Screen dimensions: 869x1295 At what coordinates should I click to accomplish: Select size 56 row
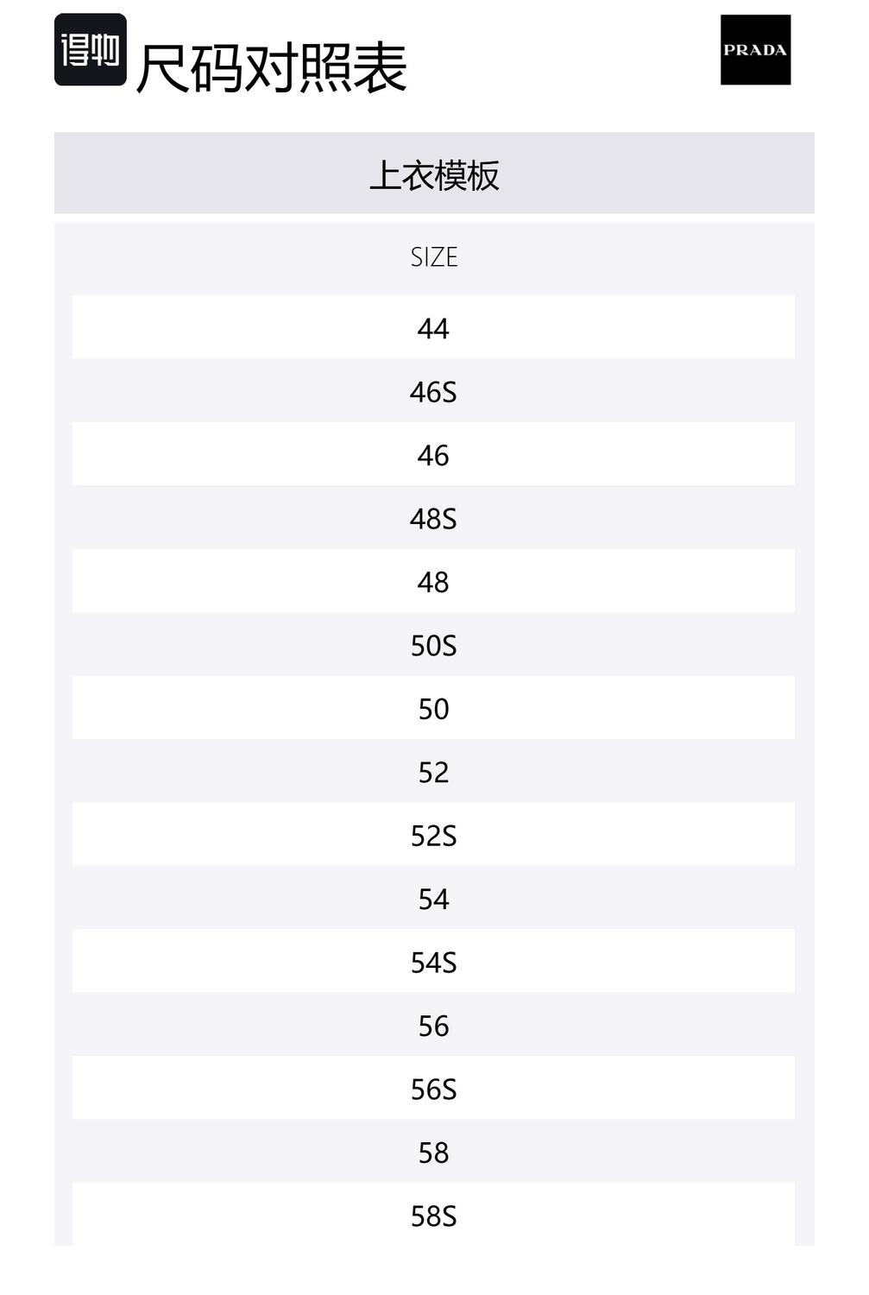click(x=433, y=1027)
